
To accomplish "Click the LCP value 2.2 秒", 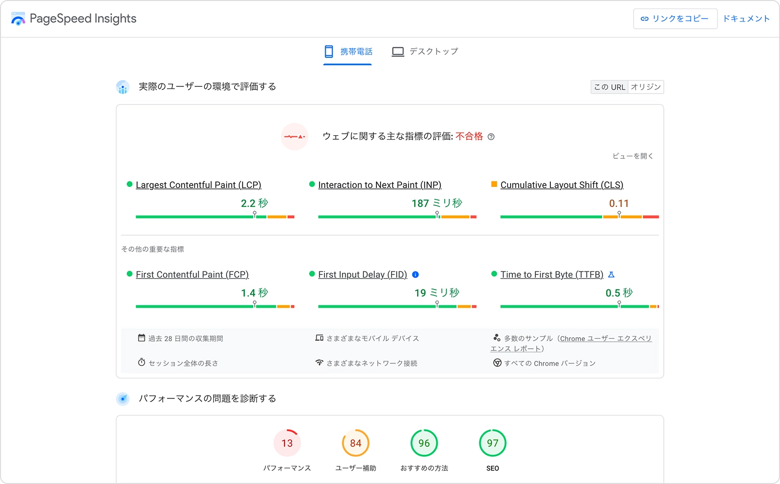I will [254, 203].
